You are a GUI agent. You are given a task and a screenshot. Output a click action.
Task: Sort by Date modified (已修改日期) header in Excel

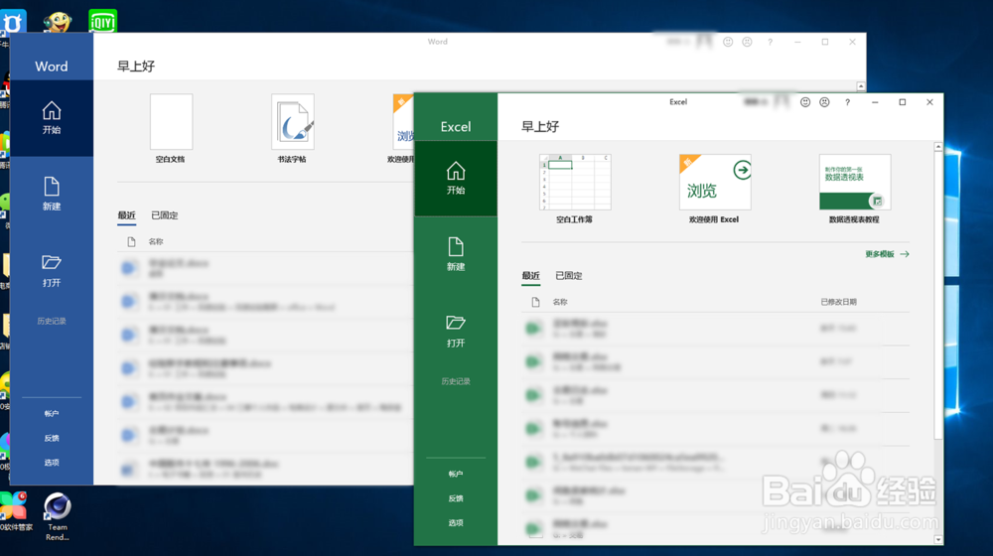tap(838, 302)
